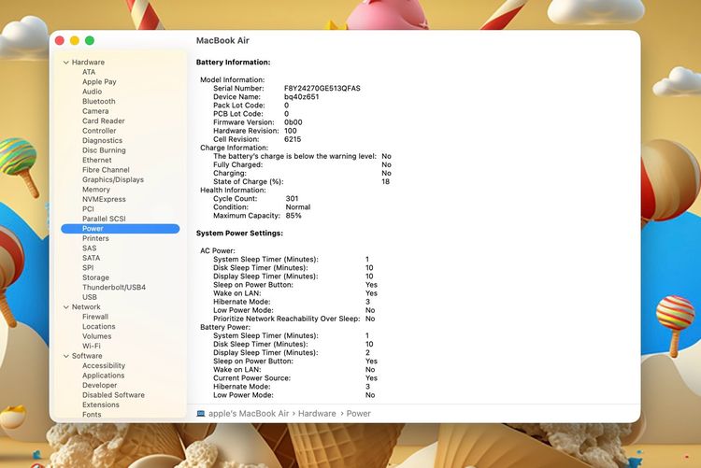The image size is (701, 468).
Task: Select Bluetooth in the sidebar
Action: [x=99, y=101]
